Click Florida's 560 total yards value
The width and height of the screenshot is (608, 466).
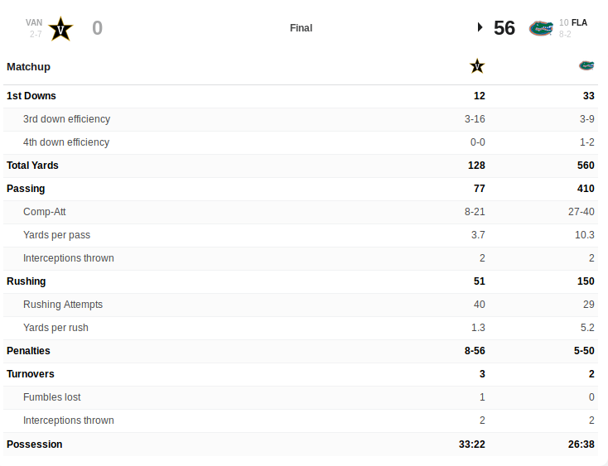[x=586, y=166]
